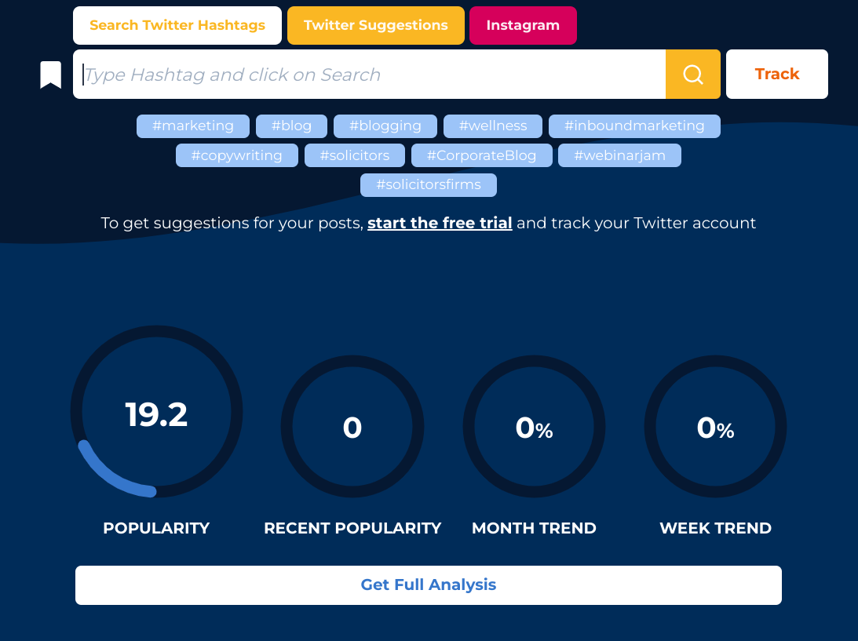Click the RECENT POPULARITY label
The image size is (858, 641).
pyautogui.click(x=352, y=528)
